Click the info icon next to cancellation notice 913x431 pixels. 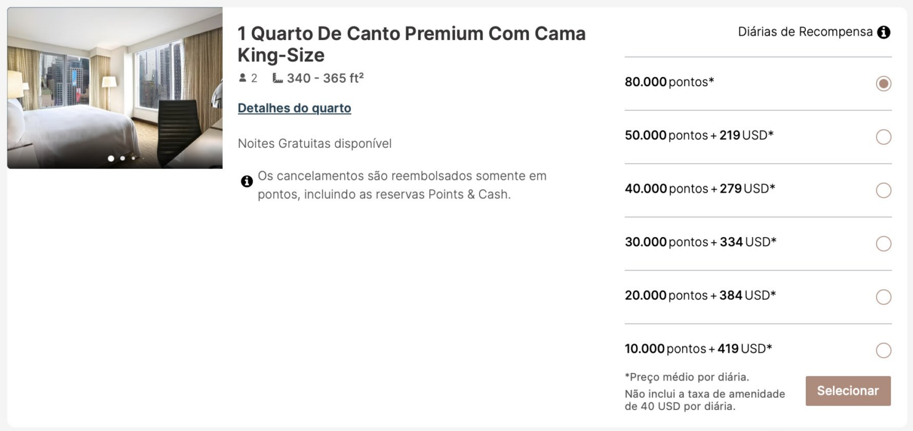[x=247, y=182]
